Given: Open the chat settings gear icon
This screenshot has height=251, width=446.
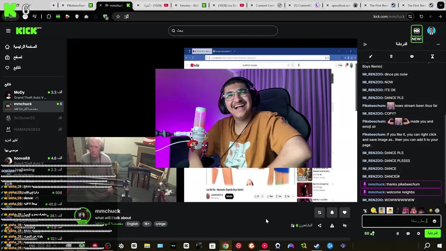Looking at the screenshot, I should [x=418, y=234].
